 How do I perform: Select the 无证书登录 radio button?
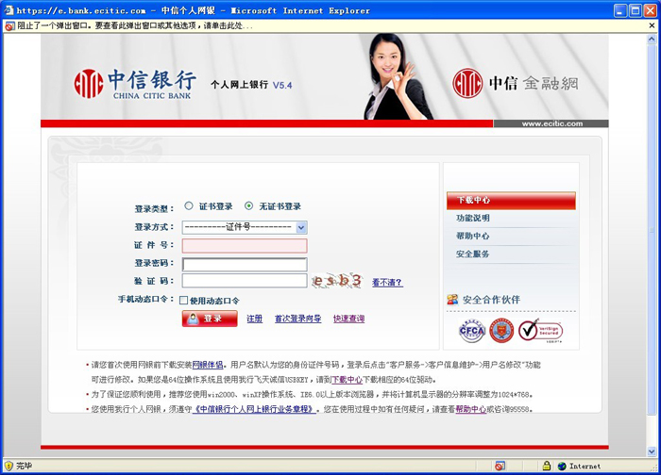coord(248,205)
